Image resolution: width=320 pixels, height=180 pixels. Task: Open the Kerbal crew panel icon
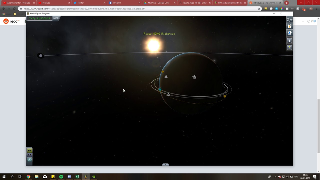coord(289,47)
